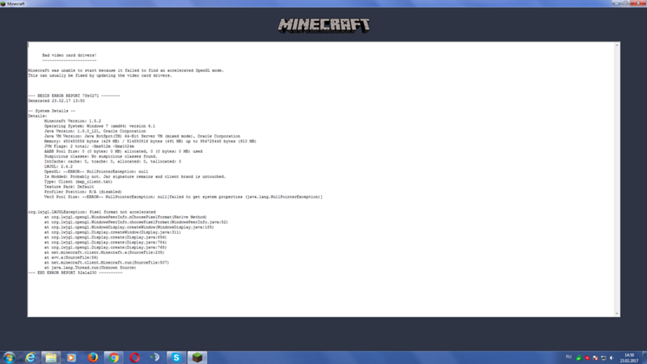Click the 'Minecraft.run(SourceFile:507)' stack line
The height and width of the screenshot is (364, 647).
[x=107, y=262]
